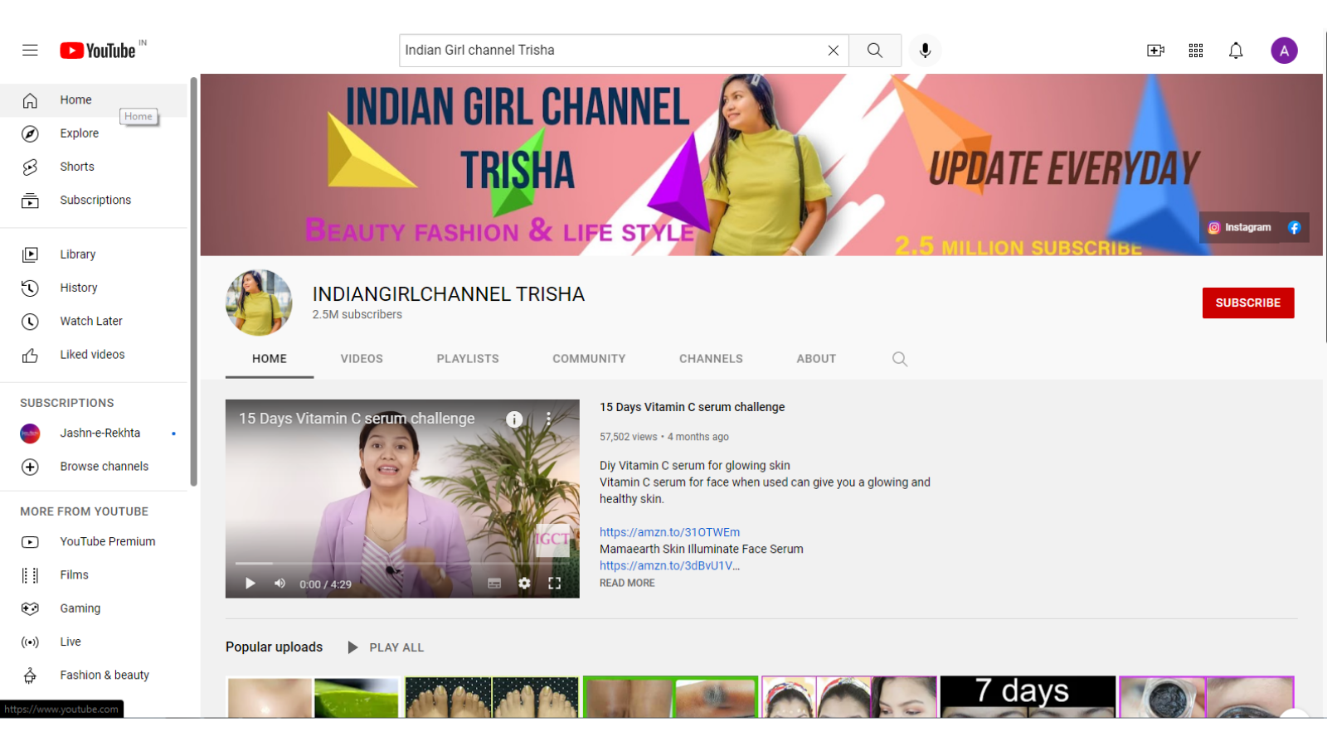Open the YouTube apps grid icon
Image resolution: width=1327 pixels, height=746 pixels.
1196,50
